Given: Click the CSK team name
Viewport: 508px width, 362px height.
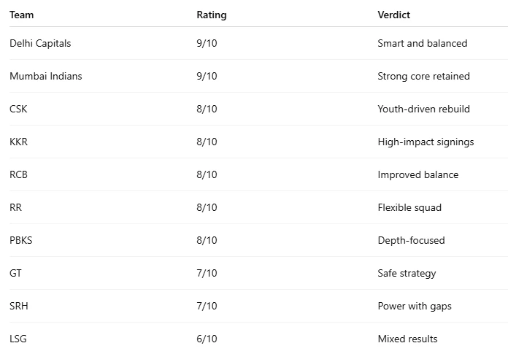Looking at the screenshot, I should (18, 109).
